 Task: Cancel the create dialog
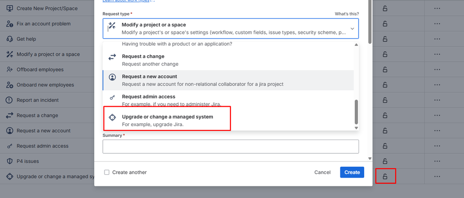coord(322,172)
